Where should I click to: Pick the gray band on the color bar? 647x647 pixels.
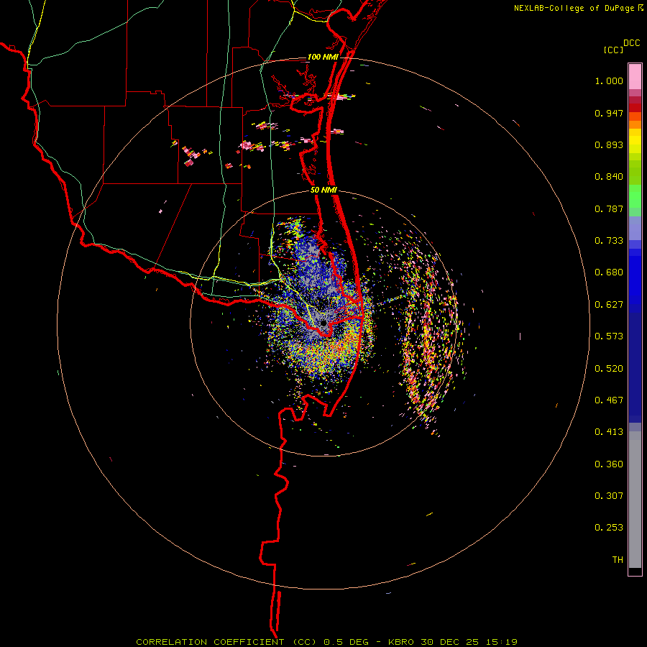click(635, 500)
